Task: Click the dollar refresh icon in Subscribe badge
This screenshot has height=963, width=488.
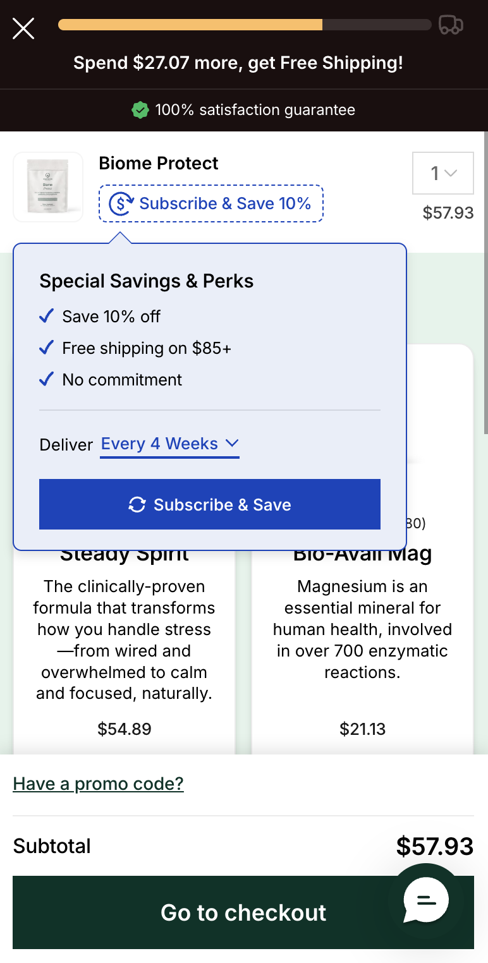Action: coord(121,203)
